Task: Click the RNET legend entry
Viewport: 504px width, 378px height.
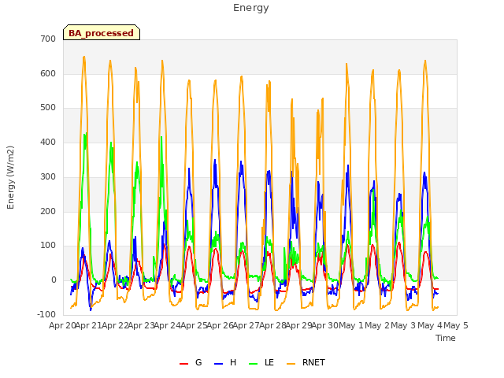Action: pyautogui.click(x=306, y=362)
